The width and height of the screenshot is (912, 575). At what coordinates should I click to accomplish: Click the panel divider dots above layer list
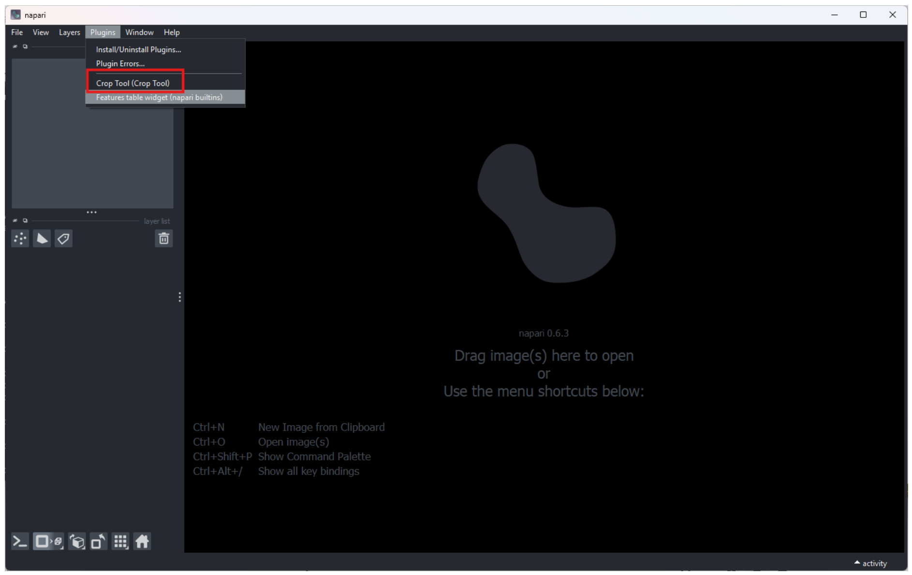click(x=92, y=212)
